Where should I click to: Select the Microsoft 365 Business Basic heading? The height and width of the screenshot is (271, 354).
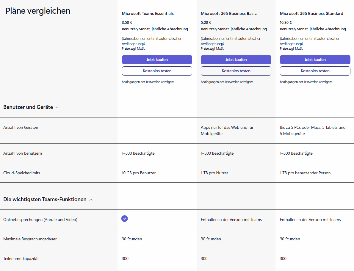click(228, 13)
